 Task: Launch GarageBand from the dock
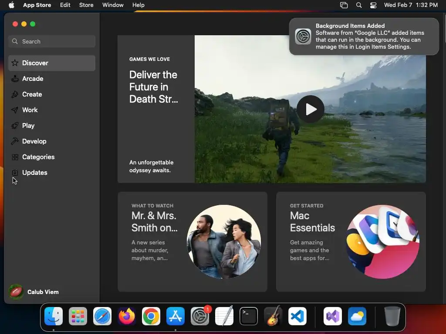click(273, 316)
